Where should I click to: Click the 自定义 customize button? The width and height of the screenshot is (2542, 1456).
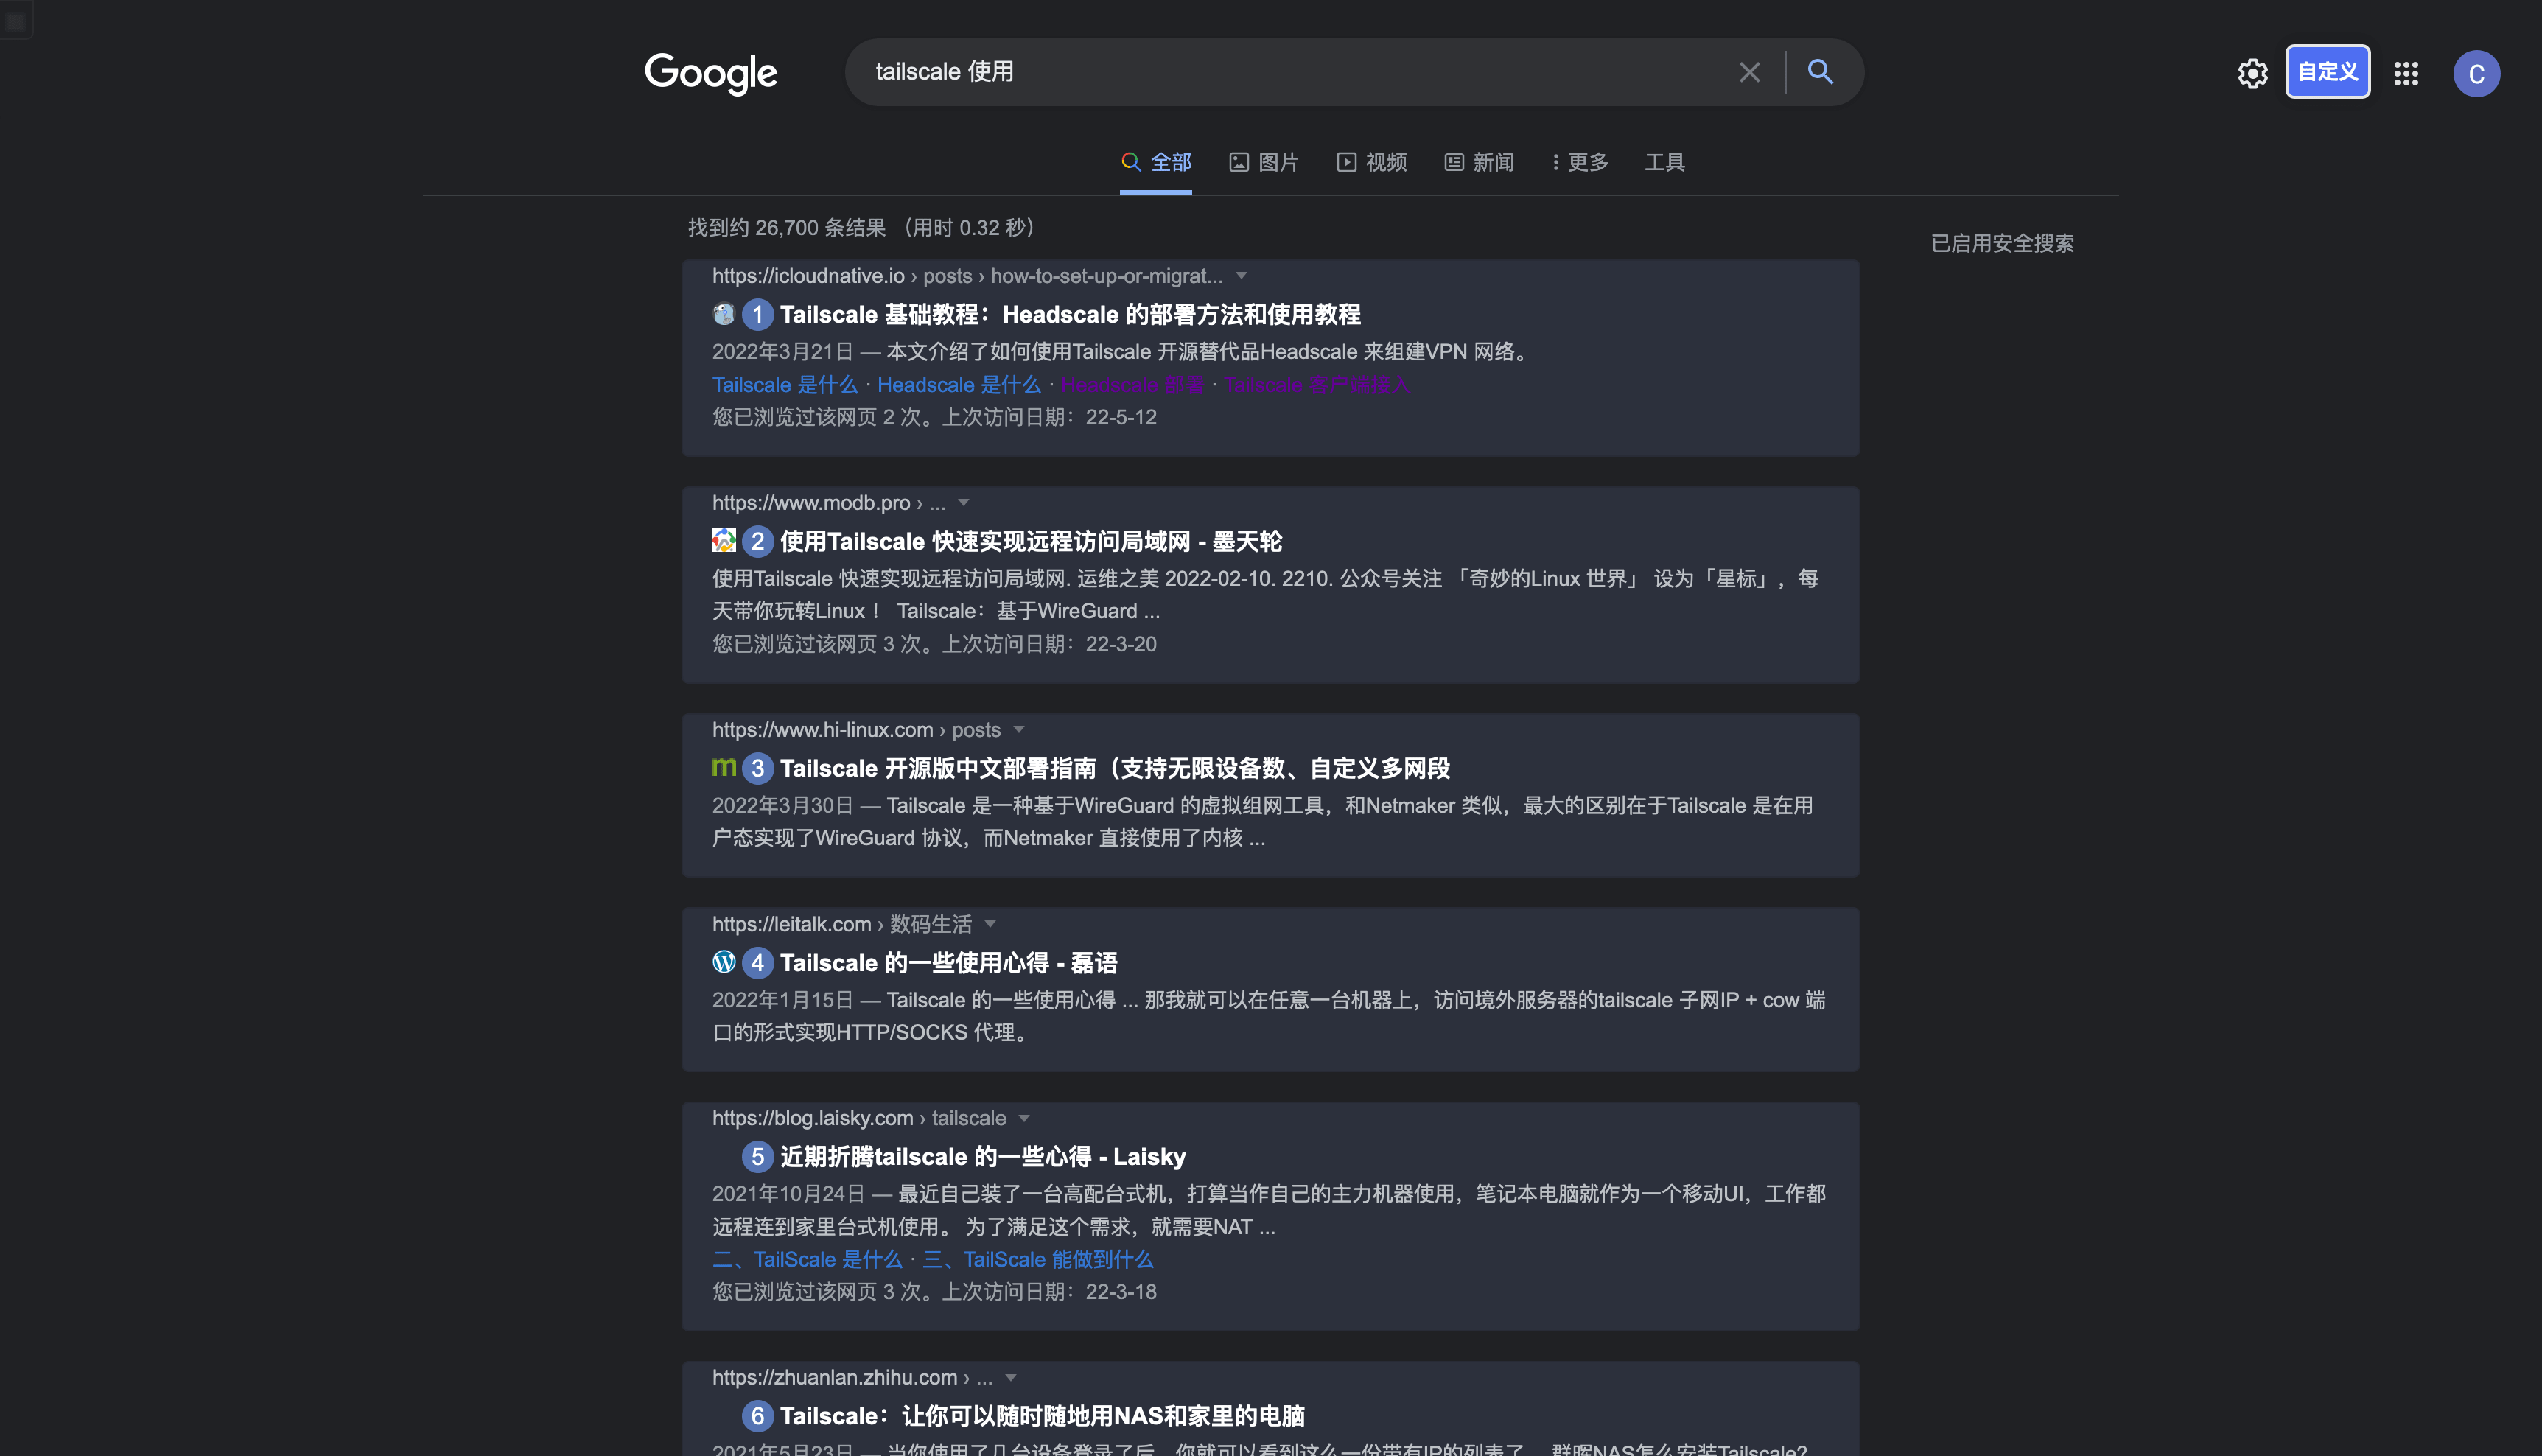(x=2327, y=72)
